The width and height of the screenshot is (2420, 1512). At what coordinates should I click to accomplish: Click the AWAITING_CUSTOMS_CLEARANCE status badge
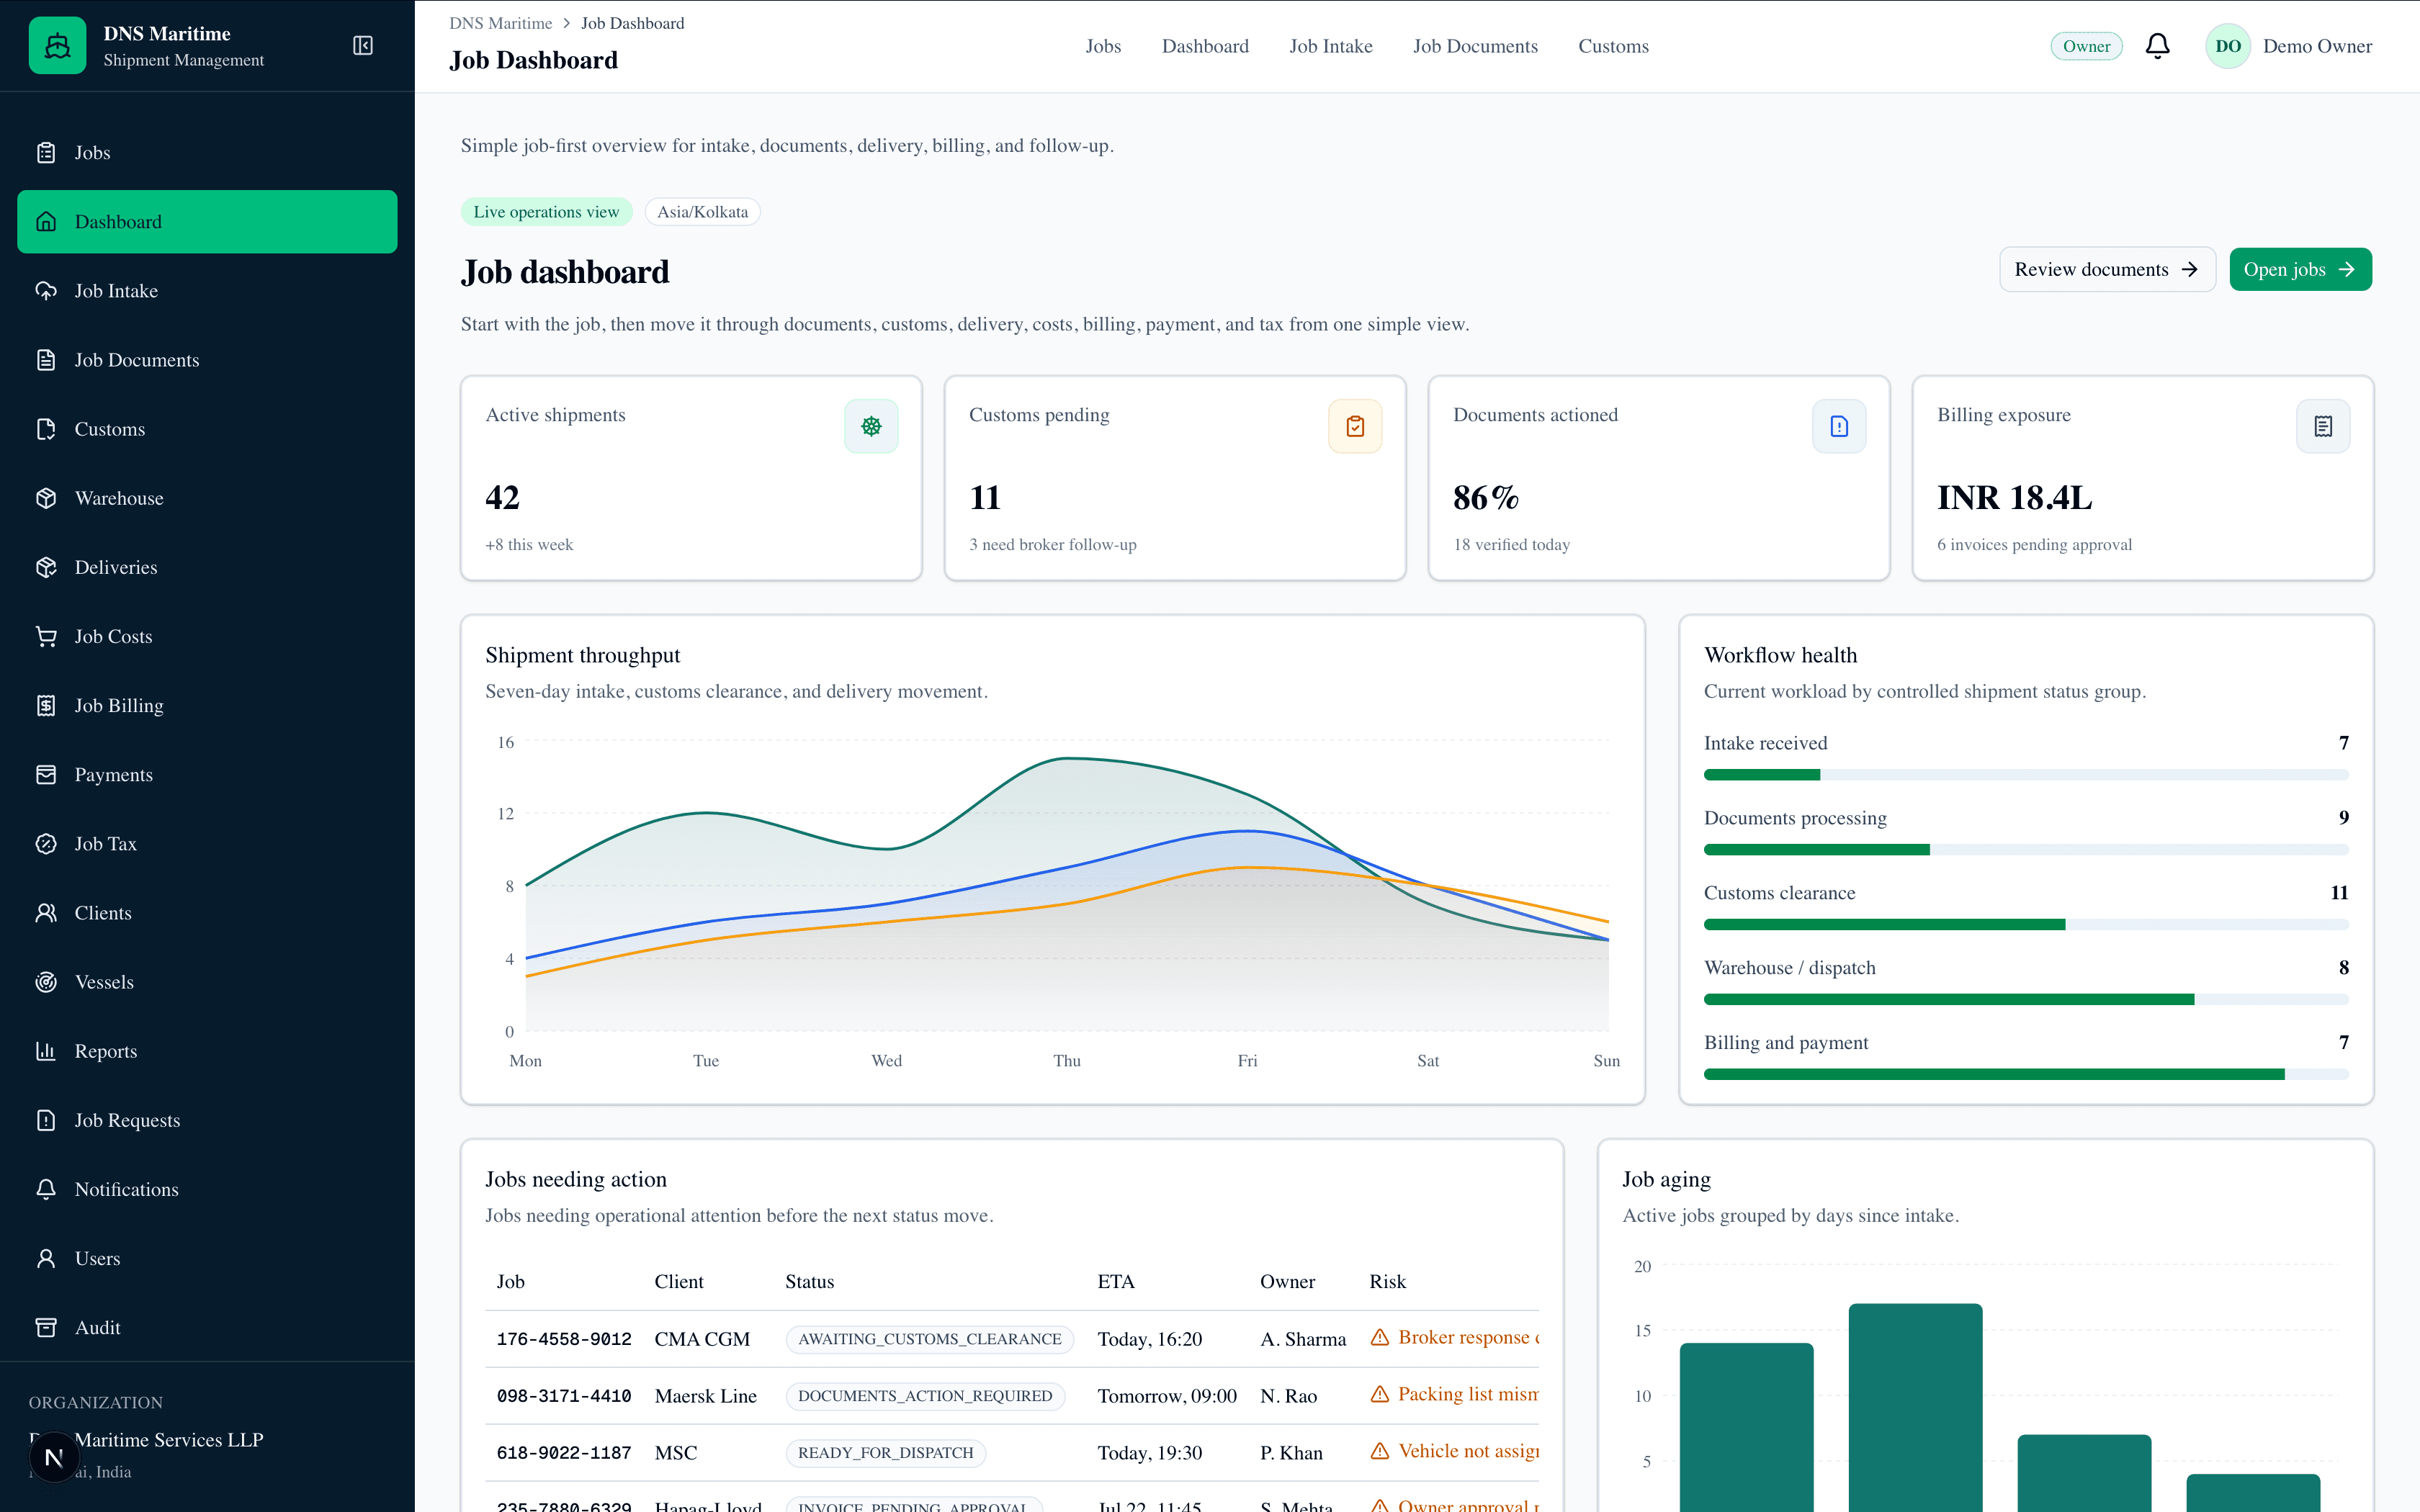930,1340
